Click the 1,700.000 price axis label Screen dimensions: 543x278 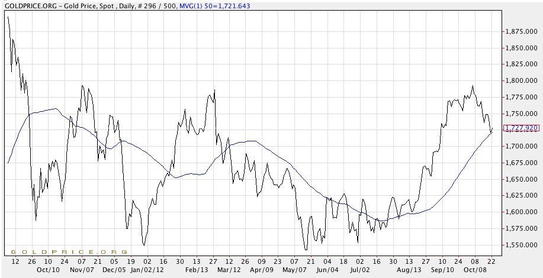[522, 146]
